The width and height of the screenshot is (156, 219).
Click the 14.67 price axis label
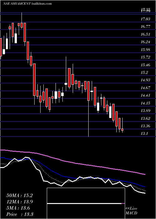tap(145, 88)
